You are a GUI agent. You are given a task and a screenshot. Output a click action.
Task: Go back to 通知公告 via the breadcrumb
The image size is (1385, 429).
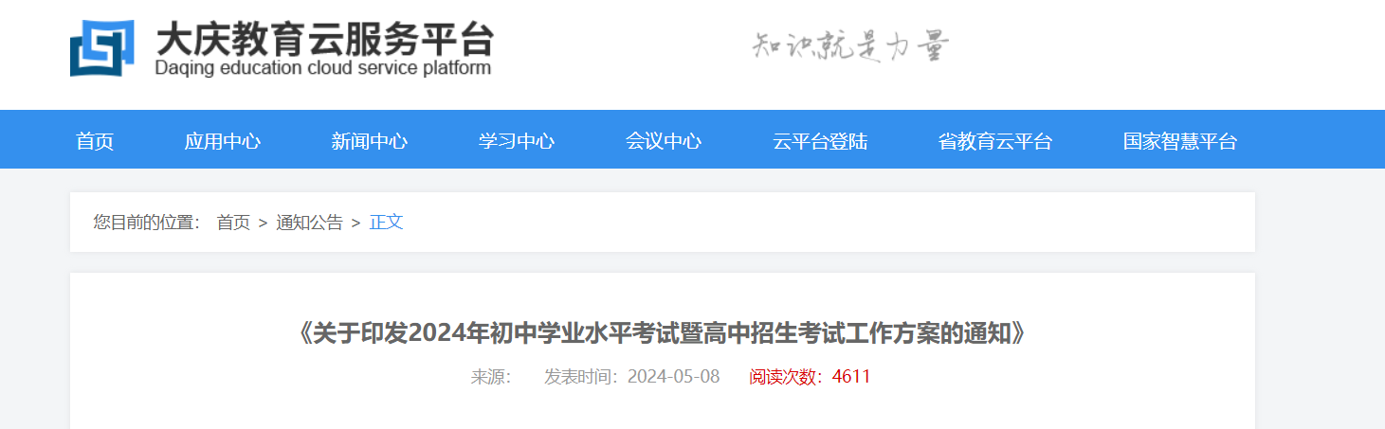(x=309, y=223)
